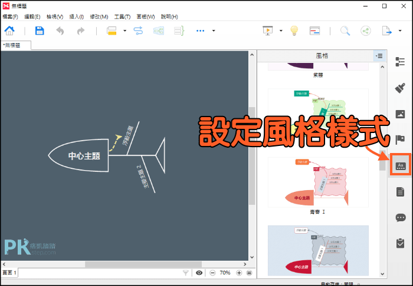Select the 主要主題 2 branch

pyautogui.click(x=143, y=177)
